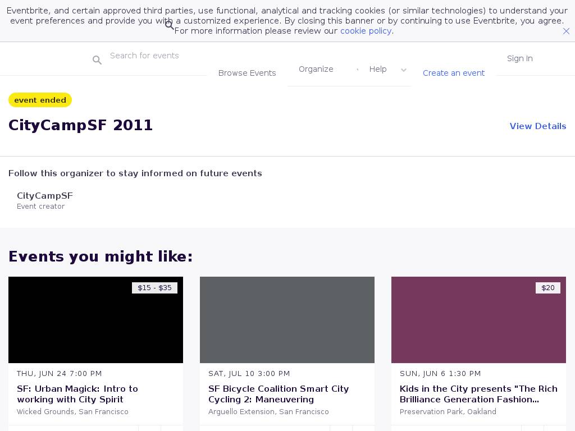Click the Create an event link

click(x=453, y=73)
